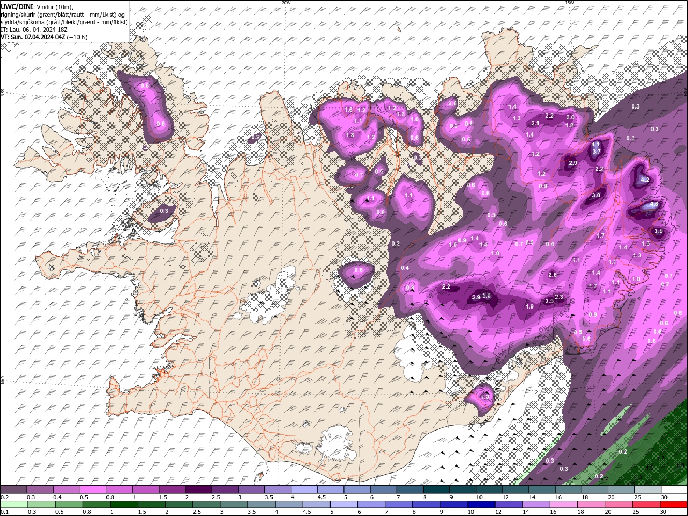
Task: Click the 2.1 precipitation value on the map
Action: point(535,123)
